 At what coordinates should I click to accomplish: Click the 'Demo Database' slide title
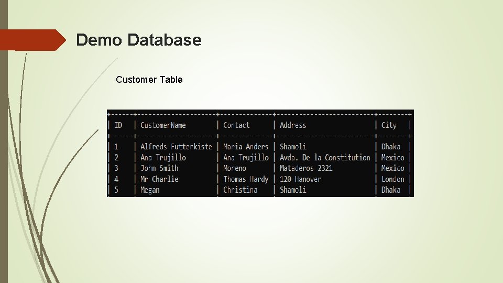tap(138, 40)
